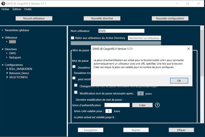Image resolution: width=205 pixels, height=137 pixels.
Task: Open the Édition menu
Action: [x=17, y=9]
